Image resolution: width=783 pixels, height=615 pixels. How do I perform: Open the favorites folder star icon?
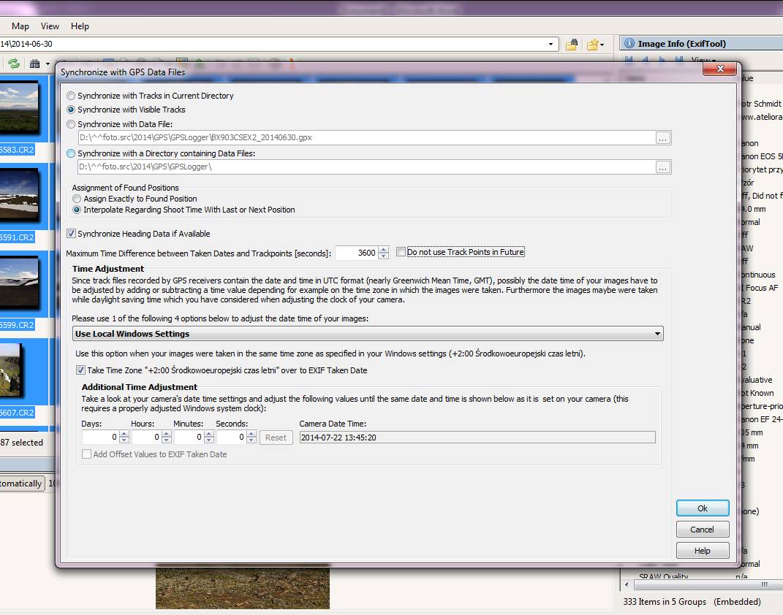593,45
